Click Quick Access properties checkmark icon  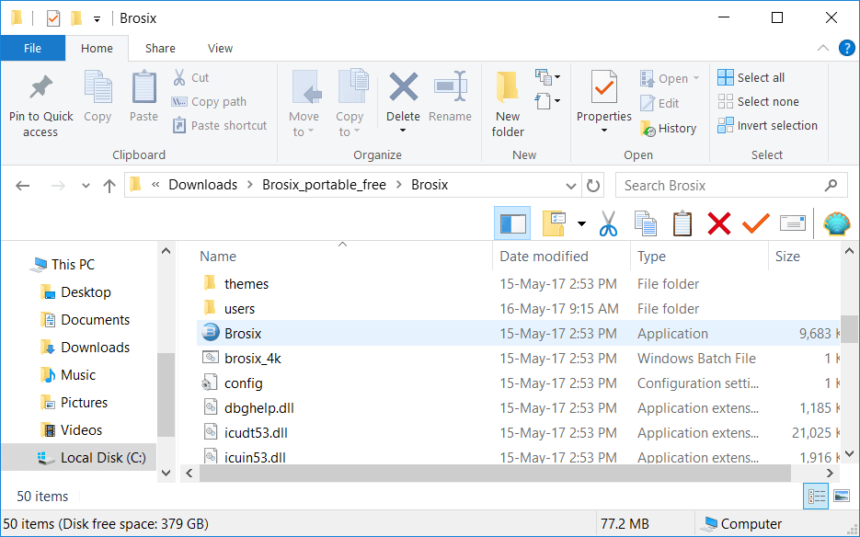pos(52,18)
